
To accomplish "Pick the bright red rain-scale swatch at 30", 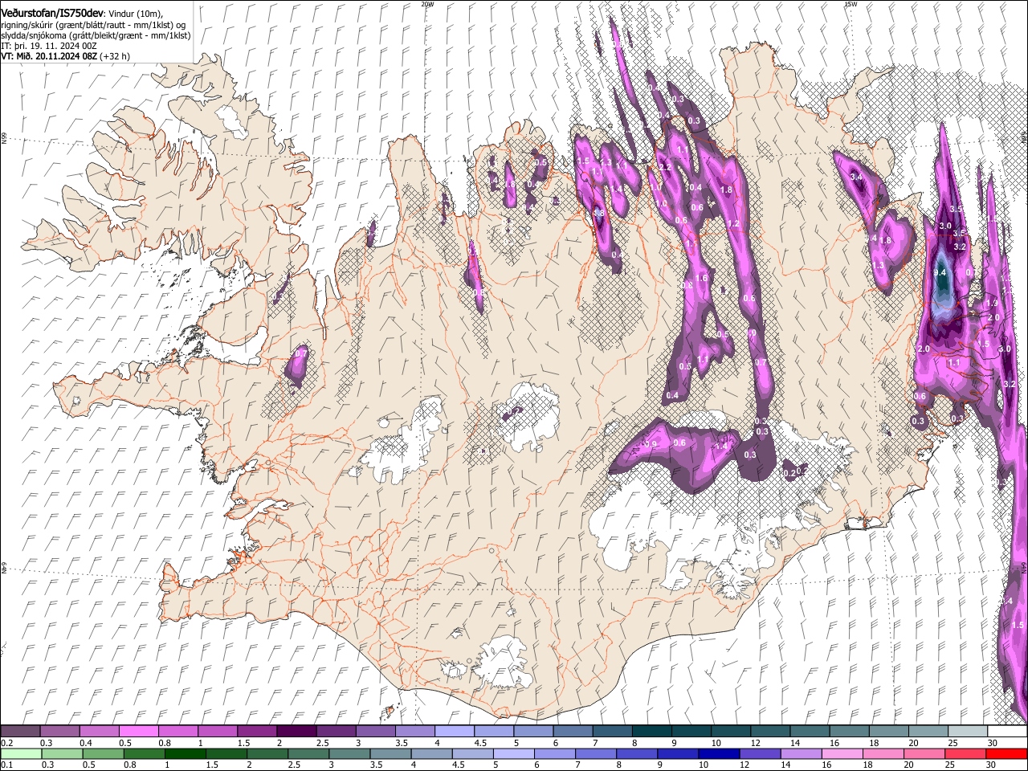I will click(1006, 754).
